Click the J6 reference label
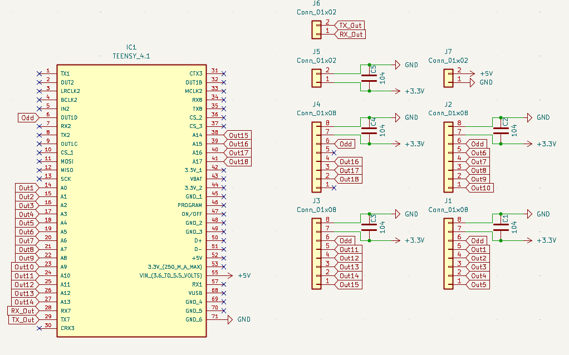 coord(316,3)
